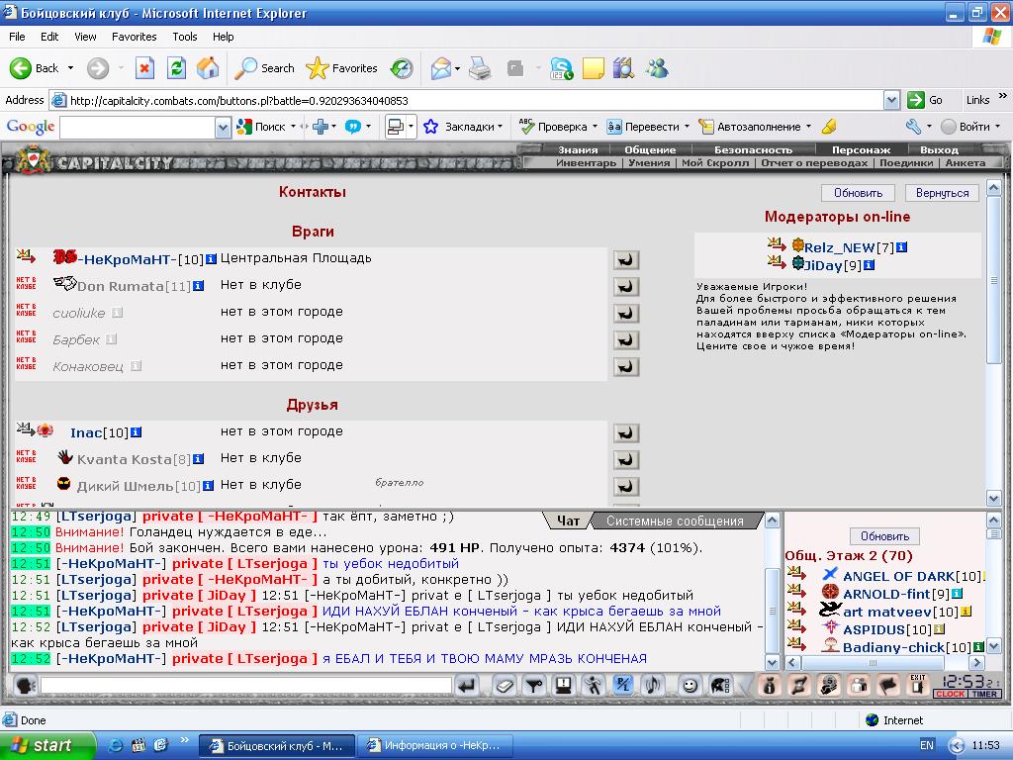Click the Refresh page icon in IE toolbar

tap(176, 68)
